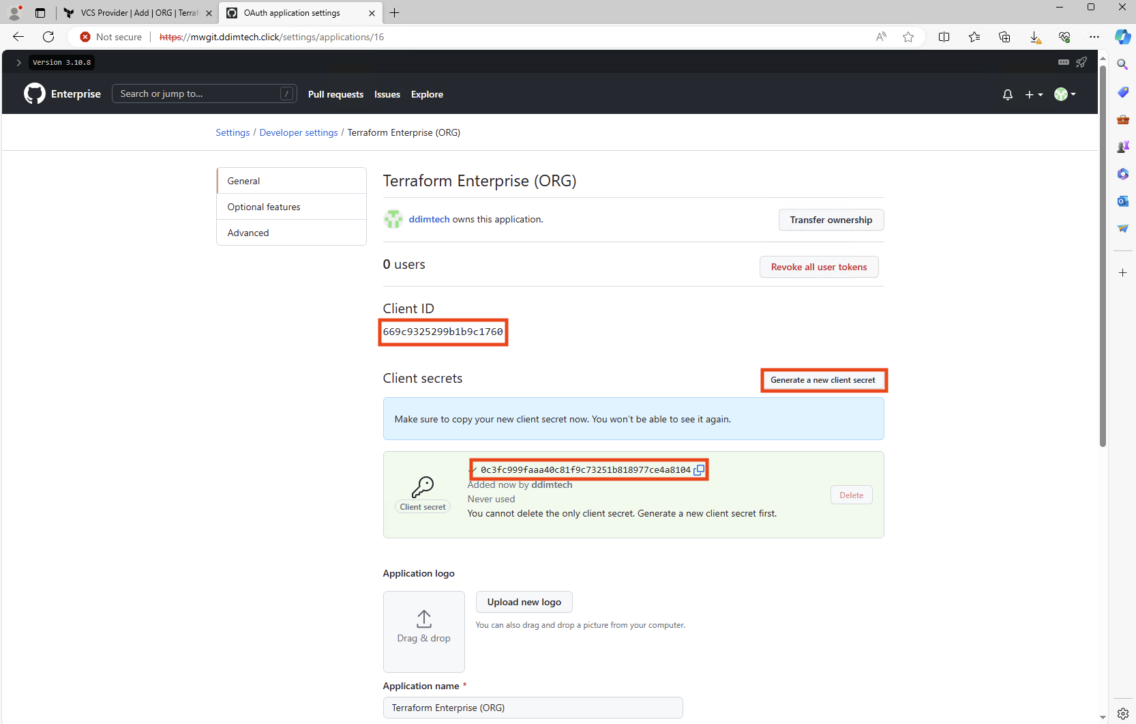Reload the page with refresh icon
This screenshot has width=1136, height=724.
point(48,37)
